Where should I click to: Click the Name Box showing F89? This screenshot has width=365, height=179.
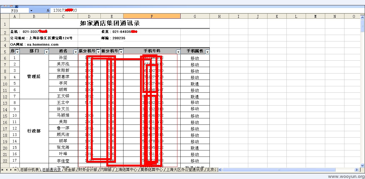15,11
